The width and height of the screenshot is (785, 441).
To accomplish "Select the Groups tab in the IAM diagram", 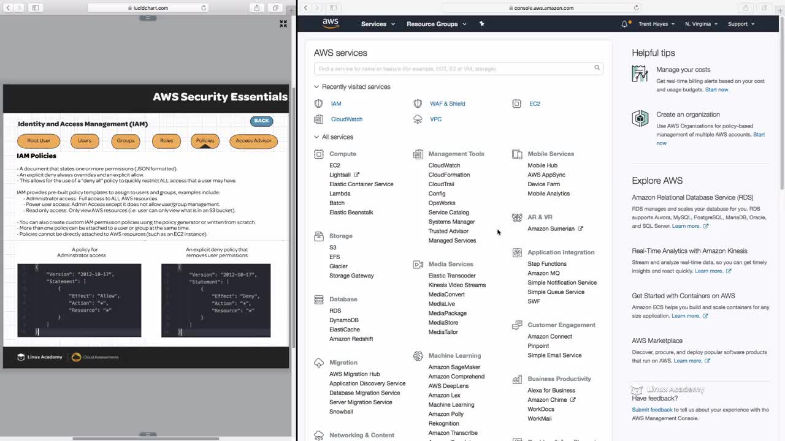I will [x=126, y=141].
